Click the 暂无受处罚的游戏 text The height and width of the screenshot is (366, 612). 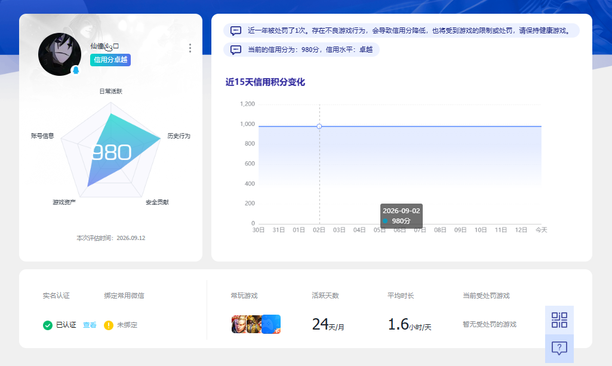point(490,325)
